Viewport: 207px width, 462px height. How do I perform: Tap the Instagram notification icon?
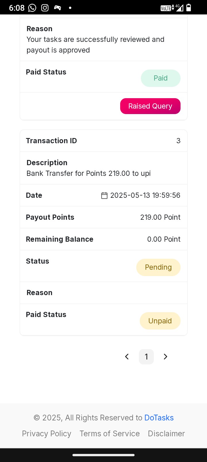pyautogui.click(x=45, y=8)
